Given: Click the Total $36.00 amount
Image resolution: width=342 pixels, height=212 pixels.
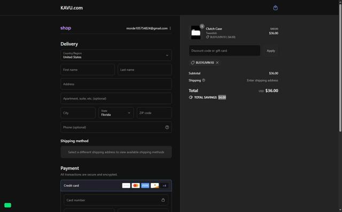Looking at the screenshot, I should point(272,90).
